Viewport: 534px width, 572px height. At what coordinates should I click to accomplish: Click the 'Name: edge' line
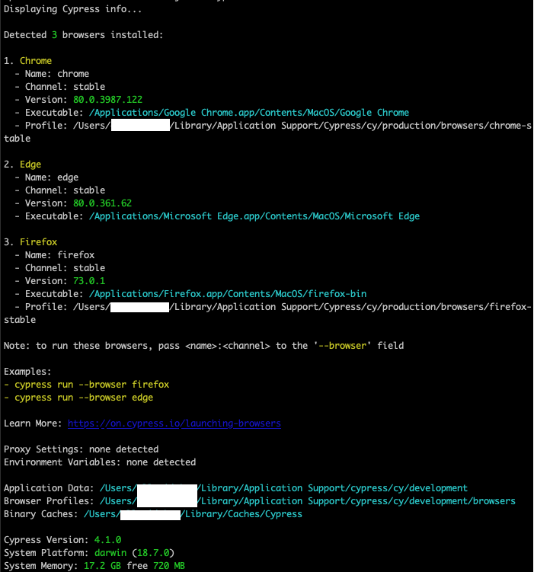(x=46, y=177)
